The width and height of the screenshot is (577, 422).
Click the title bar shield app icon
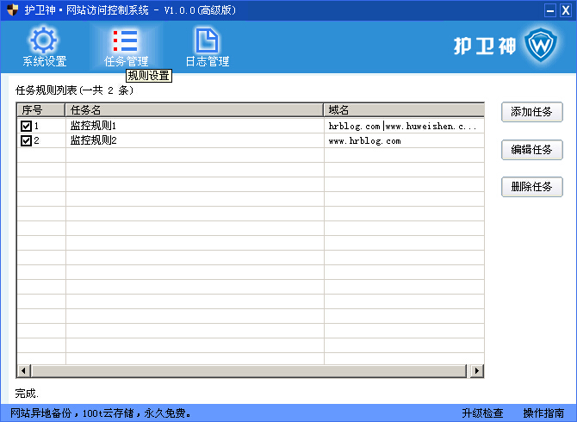tap(12, 10)
